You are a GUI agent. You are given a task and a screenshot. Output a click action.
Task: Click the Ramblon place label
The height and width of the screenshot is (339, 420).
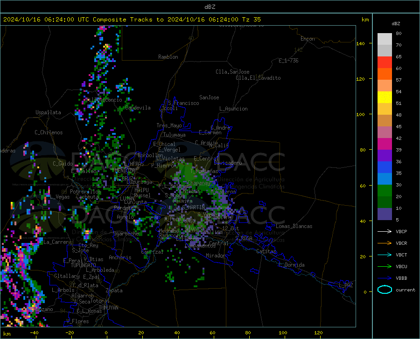tap(168, 57)
